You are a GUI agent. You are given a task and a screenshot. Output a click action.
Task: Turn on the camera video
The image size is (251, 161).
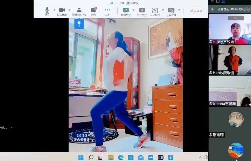point(62,11)
